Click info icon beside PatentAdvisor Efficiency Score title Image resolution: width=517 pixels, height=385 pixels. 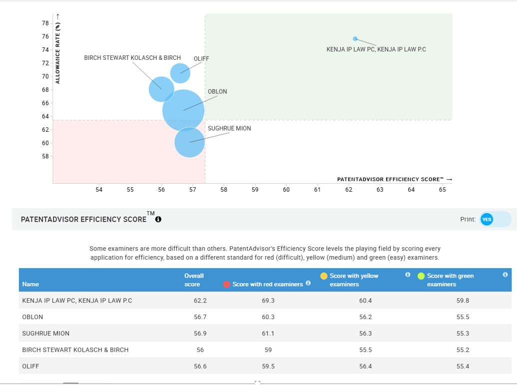[158, 219]
